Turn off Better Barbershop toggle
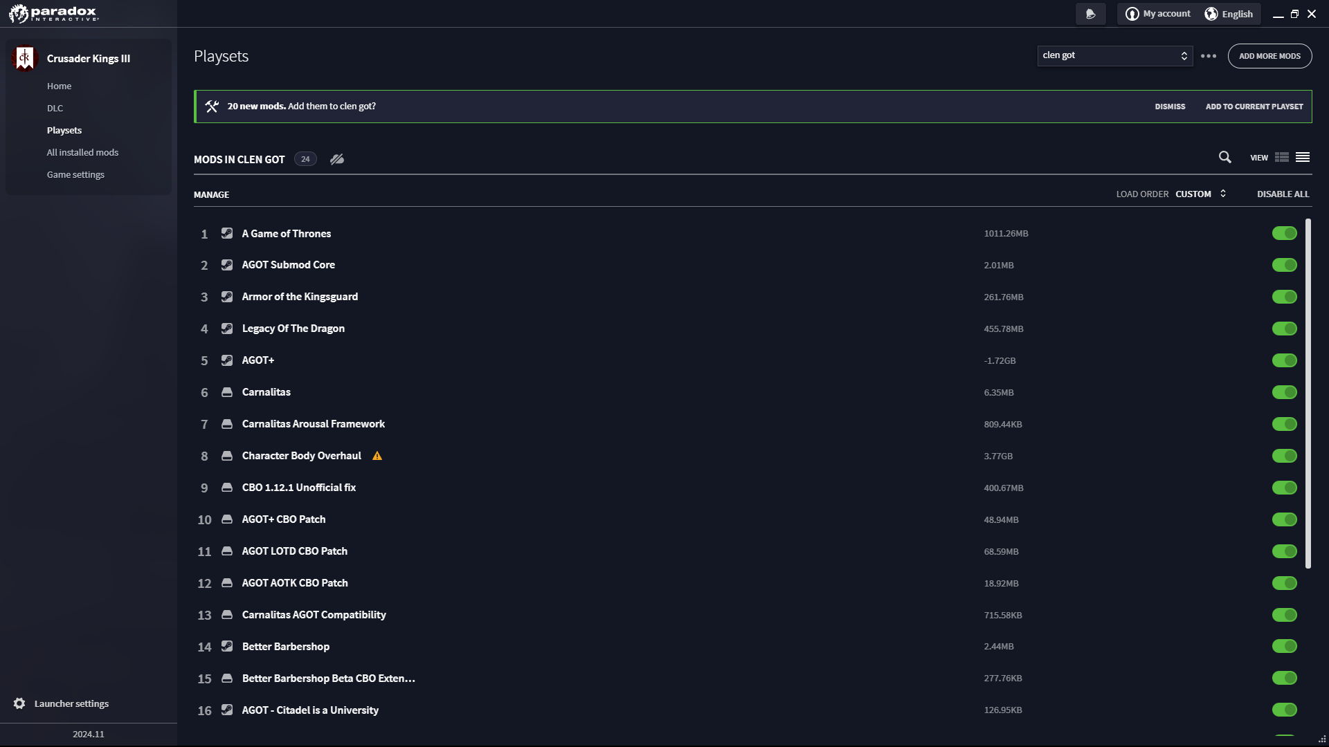Viewport: 1329px width, 747px height. pyautogui.click(x=1285, y=647)
